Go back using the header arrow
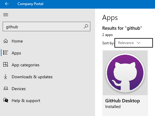 pyautogui.click(x=7, y=4)
